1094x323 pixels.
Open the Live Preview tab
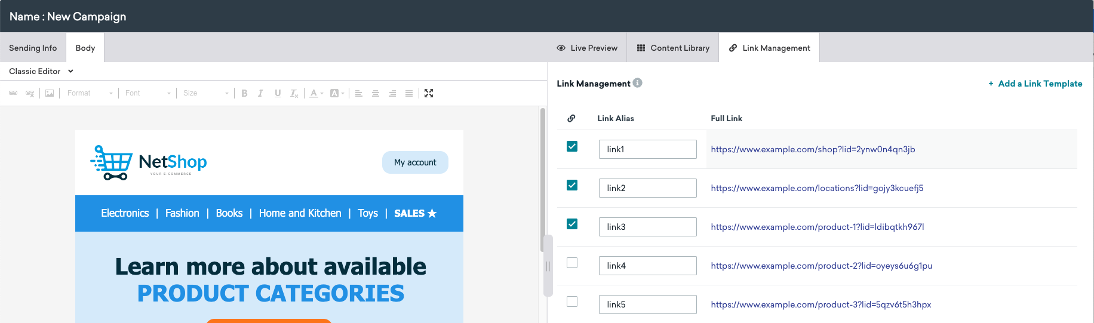587,48
